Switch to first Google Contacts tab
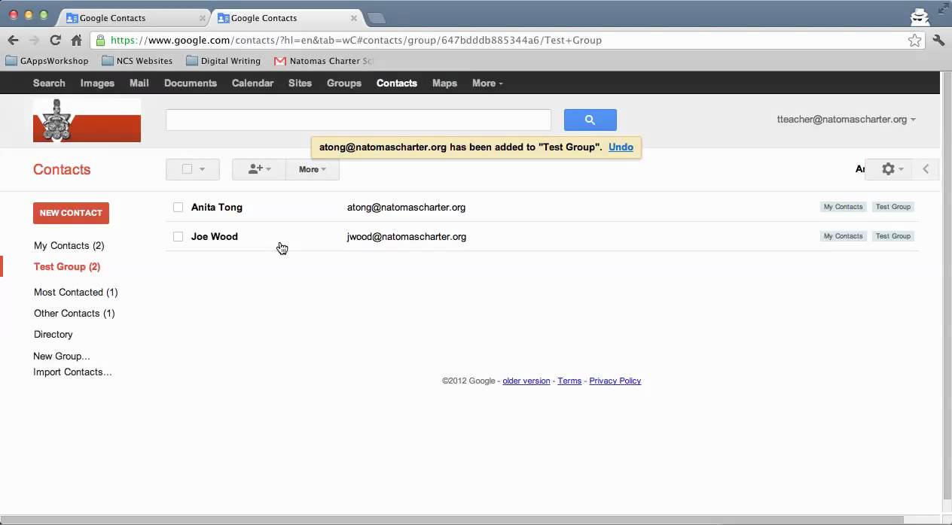The height and width of the screenshot is (525, 952). coord(136,17)
